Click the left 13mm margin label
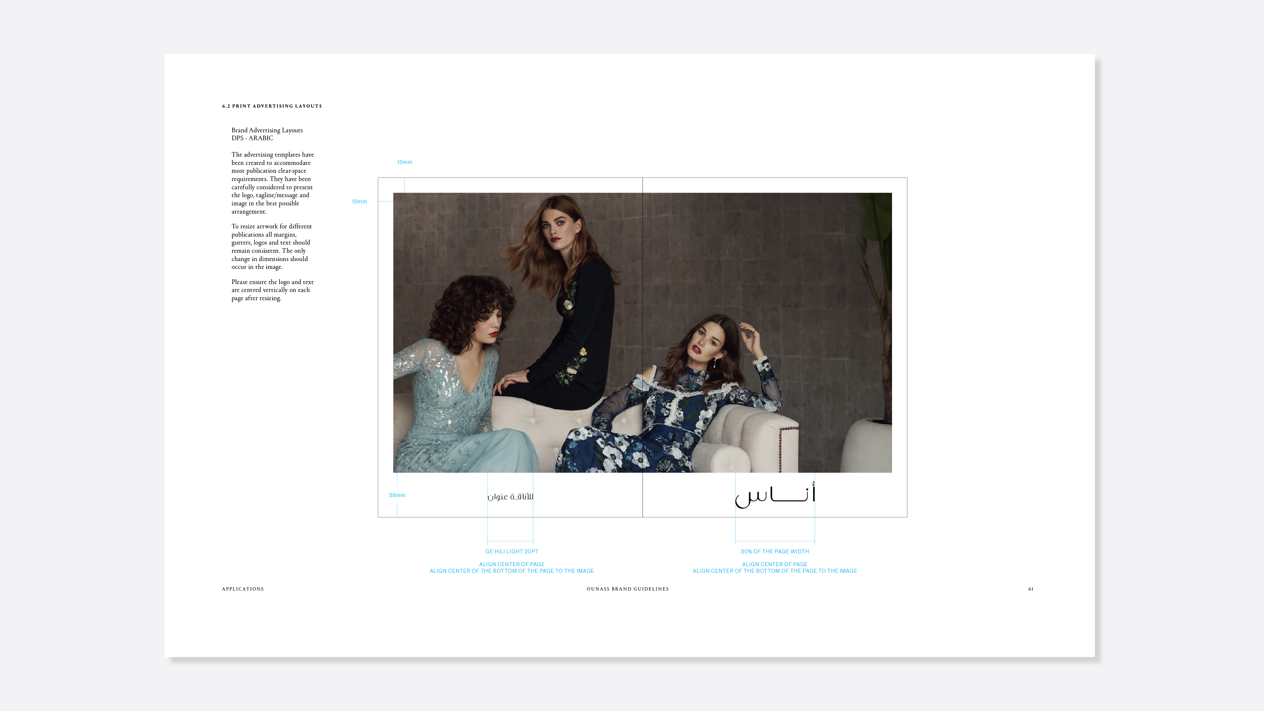Screen dimensions: 1264x711 coord(359,202)
